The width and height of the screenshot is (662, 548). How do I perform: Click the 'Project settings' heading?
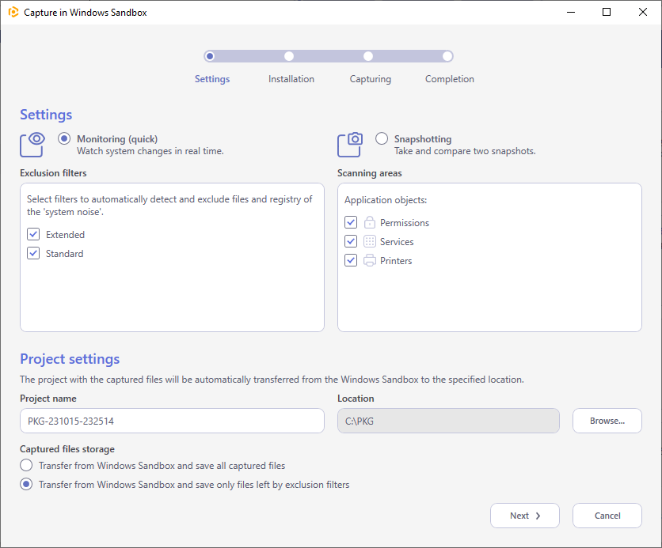(x=70, y=359)
